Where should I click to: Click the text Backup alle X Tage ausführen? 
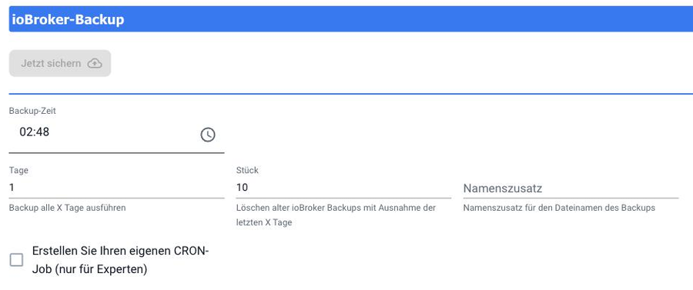coord(68,208)
